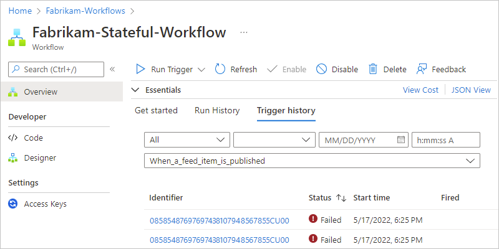This screenshot has height=249, width=499.
Task: Switch to the Run History tab
Action: click(x=217, y=111)
